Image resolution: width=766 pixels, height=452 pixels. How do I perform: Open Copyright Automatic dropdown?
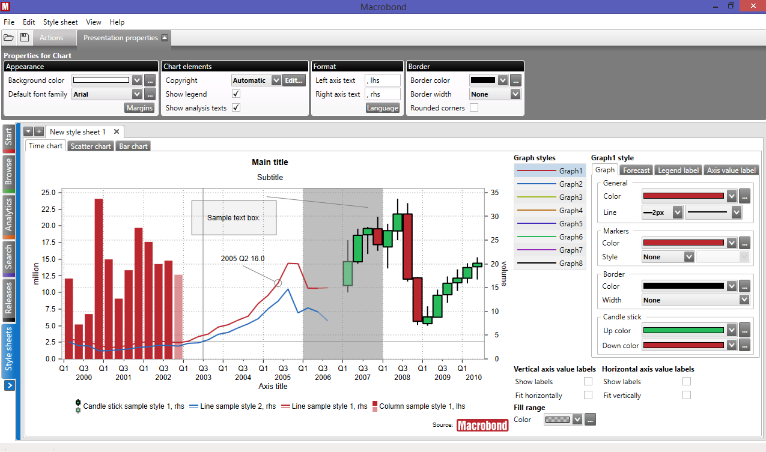[x=276, y=80]
